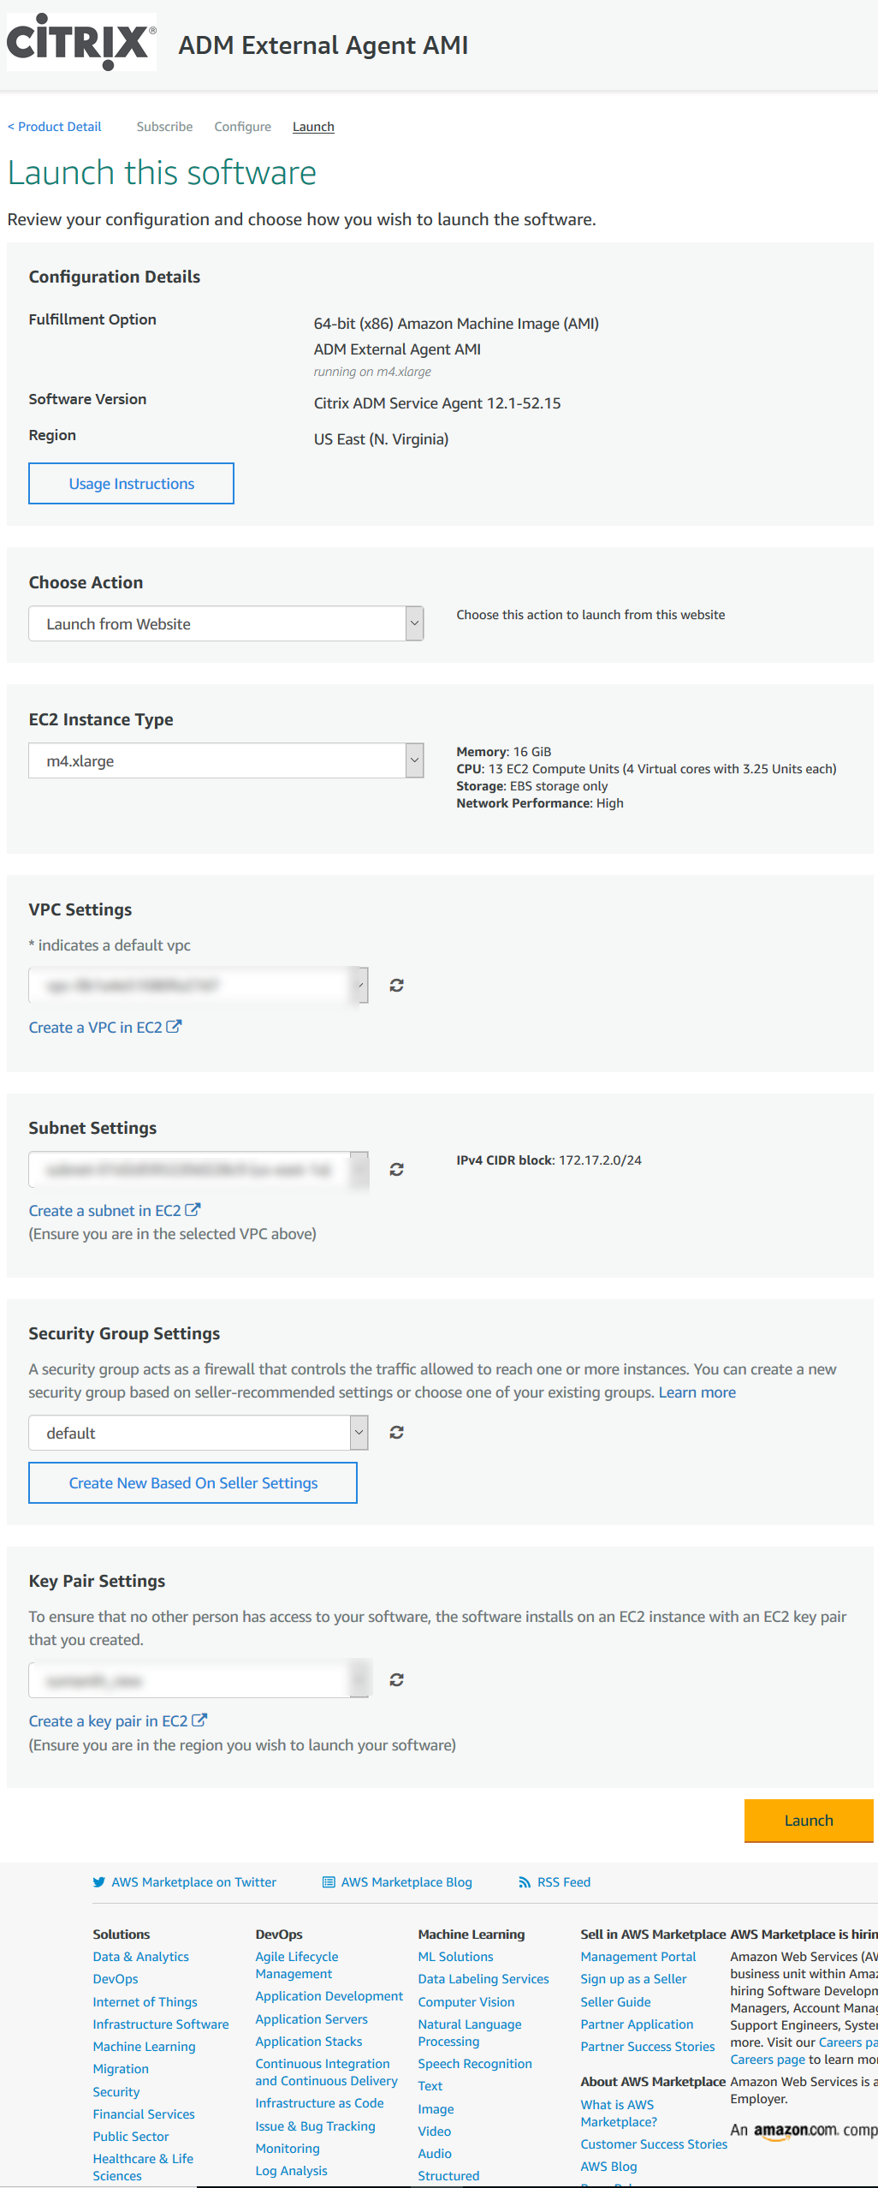Expand the EC2 Instance Type dropdown
The height and width of the screenshot is (2188, 878).
[226, 761]
